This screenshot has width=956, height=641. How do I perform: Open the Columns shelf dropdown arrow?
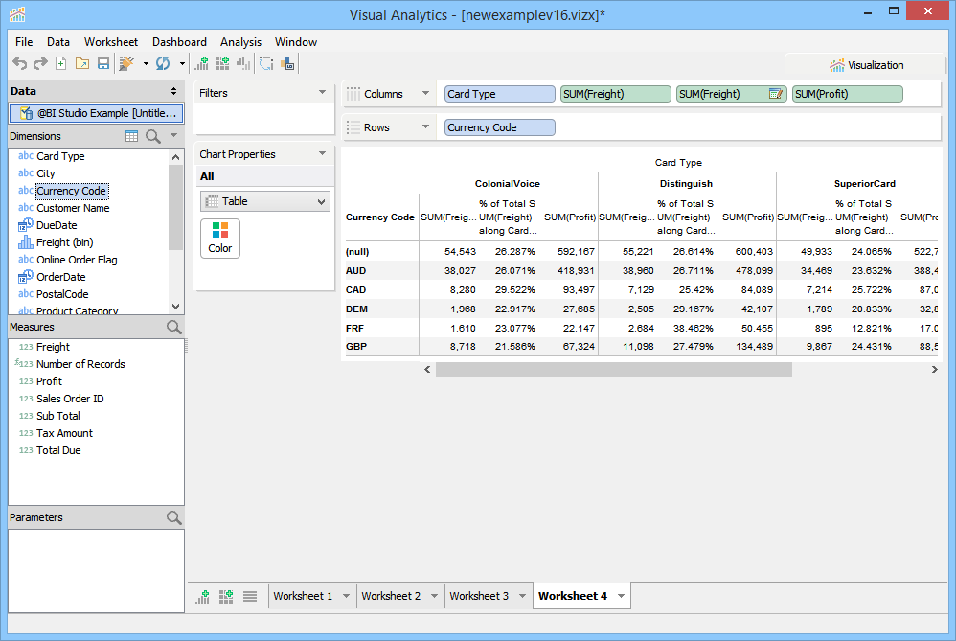[424, 94]
